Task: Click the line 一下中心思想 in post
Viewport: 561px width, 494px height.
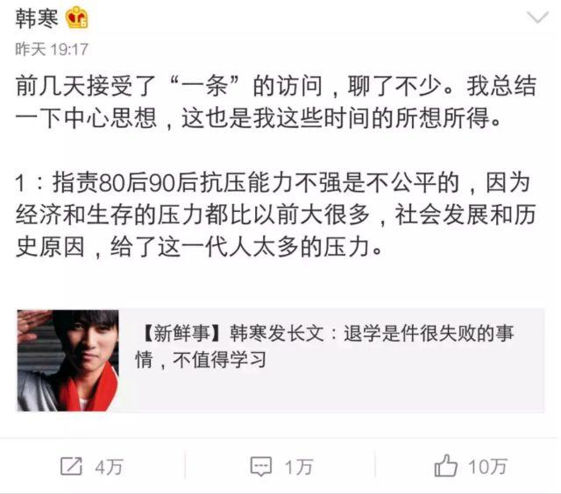Action: [258, 118]
